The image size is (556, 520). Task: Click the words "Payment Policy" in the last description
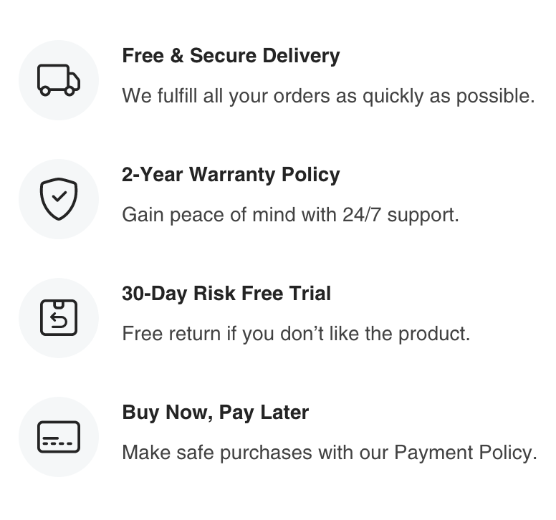pos(466,453)
